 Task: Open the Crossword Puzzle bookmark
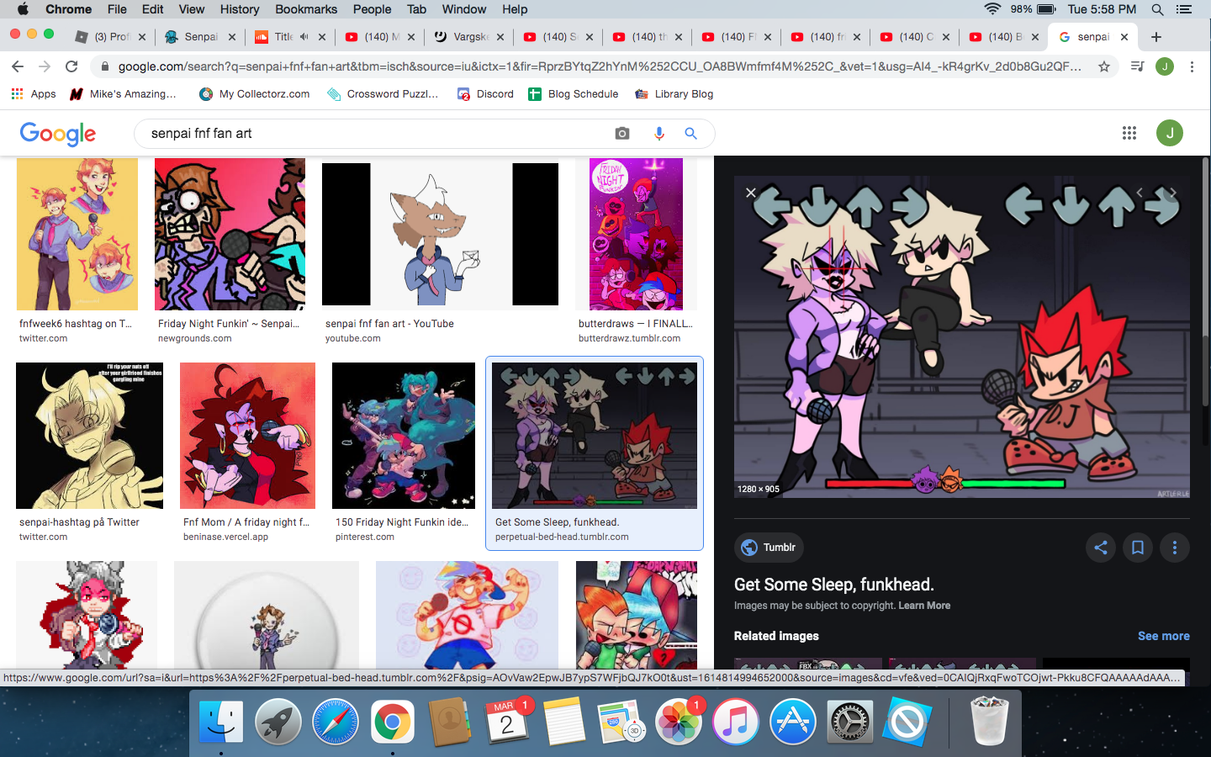pos(383,94)
